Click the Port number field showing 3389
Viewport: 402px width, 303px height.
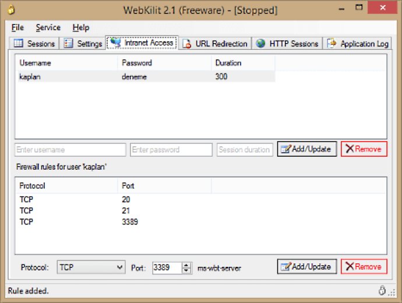(x=167, y=268)
